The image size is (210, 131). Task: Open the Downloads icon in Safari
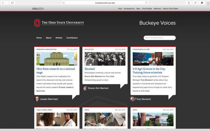202,3
